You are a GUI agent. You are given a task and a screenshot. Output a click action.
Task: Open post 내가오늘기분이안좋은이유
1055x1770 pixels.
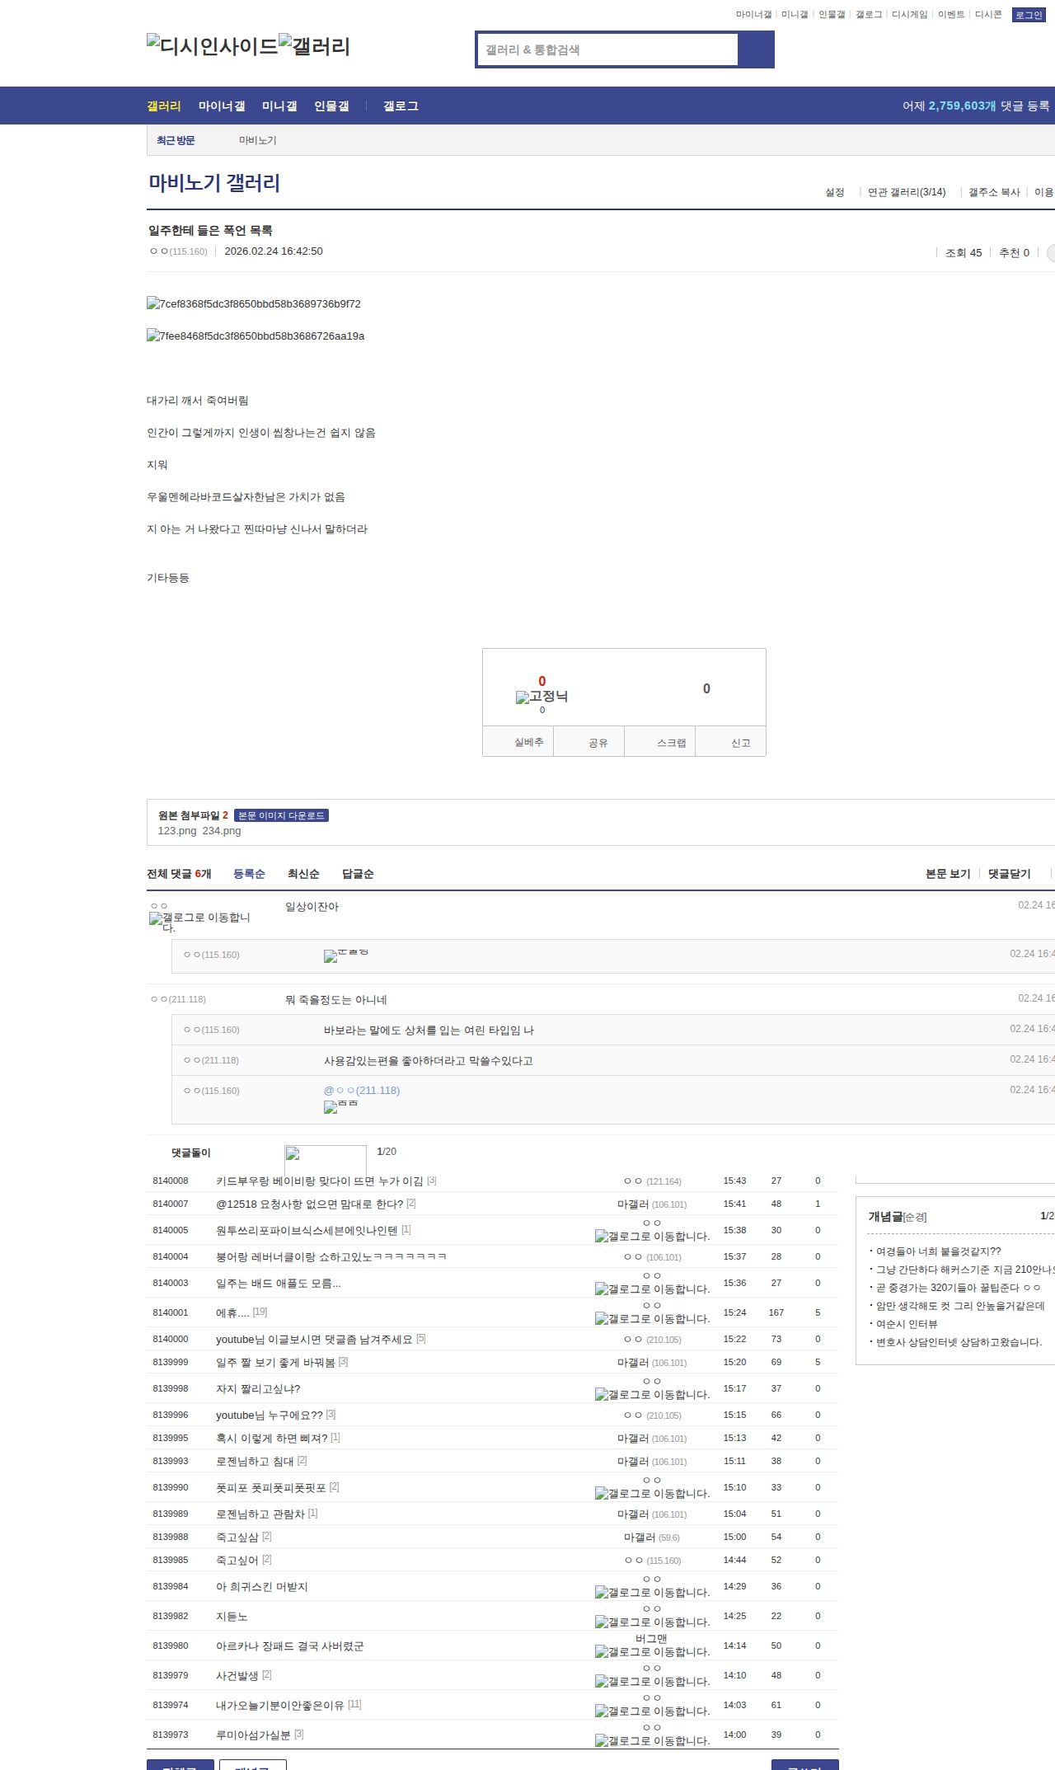point(280,1705)
